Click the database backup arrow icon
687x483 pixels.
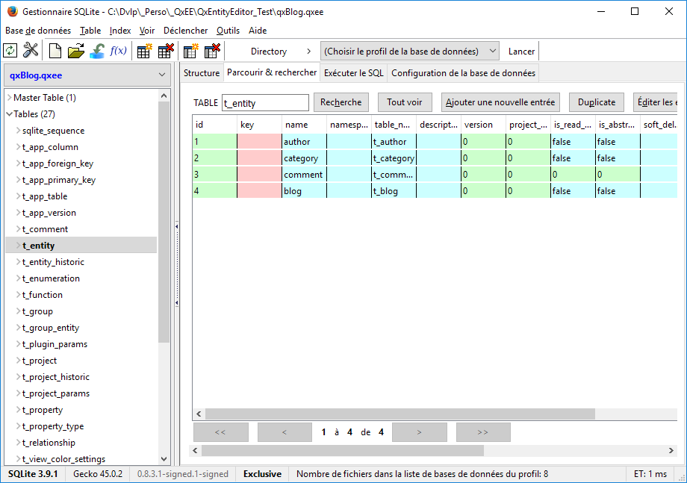pyautogui.click(x=97, y=51)
